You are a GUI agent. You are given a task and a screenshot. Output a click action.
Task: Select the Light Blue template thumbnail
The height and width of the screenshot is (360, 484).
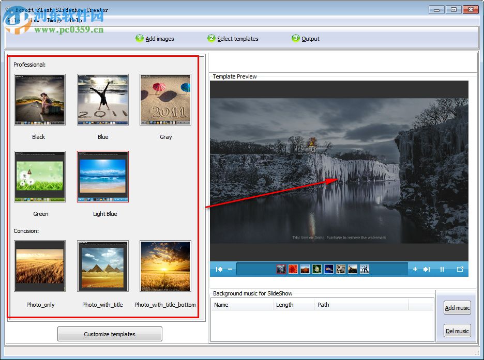(x=102, y=176)
